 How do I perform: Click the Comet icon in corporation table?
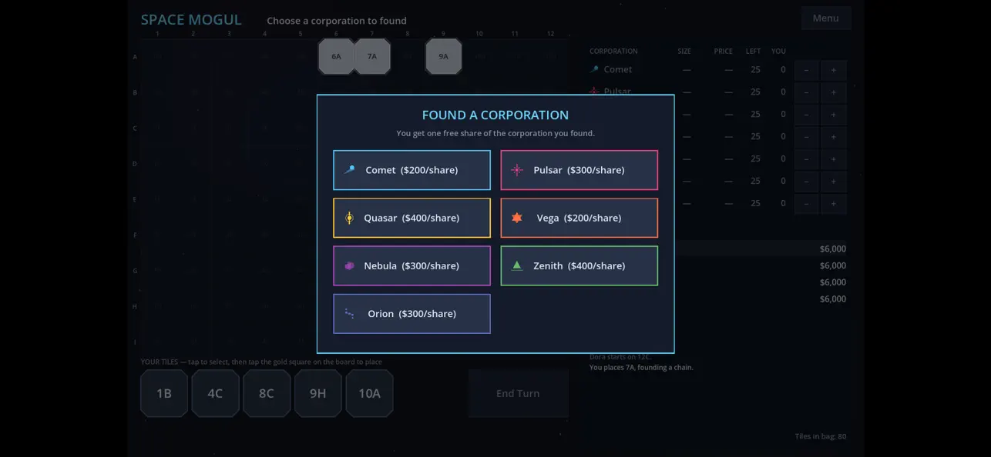point(594,69)
